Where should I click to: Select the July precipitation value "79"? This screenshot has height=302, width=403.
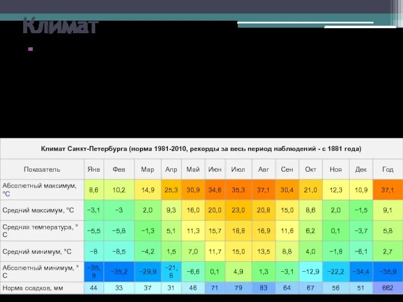[x=238, y=288]
